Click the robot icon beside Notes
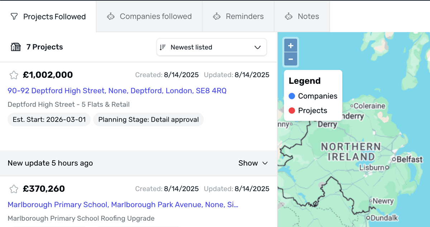 [288, 16]
